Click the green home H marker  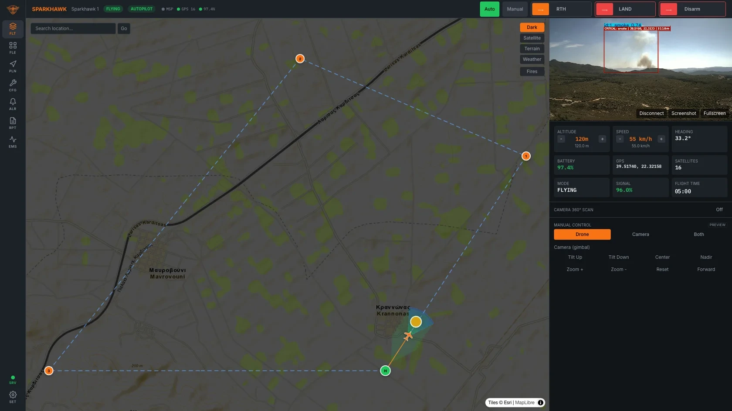385,371
